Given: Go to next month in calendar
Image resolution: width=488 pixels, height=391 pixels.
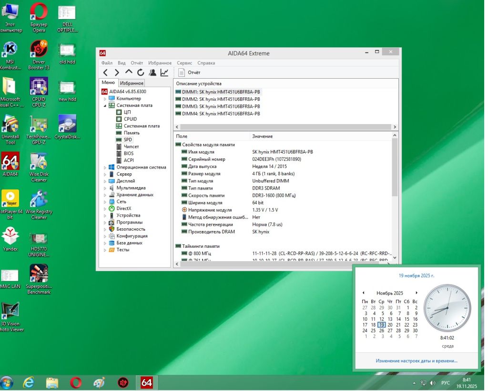Looking at the screenshot, I should pos(417,293).
